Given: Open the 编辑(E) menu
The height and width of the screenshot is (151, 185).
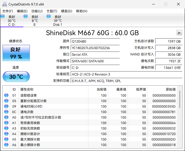Looking at the screenshot, I should [22, 11].
